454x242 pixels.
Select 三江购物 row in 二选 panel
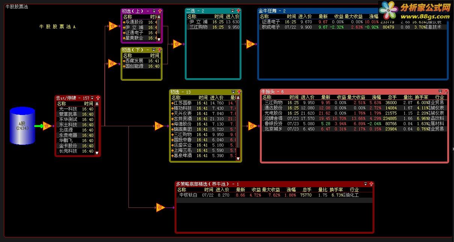pyautogui.click(x=213, y=27)
